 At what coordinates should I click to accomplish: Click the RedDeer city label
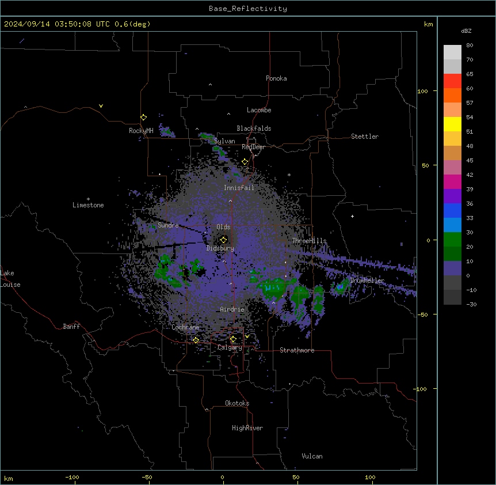click(x=253, y=147)
